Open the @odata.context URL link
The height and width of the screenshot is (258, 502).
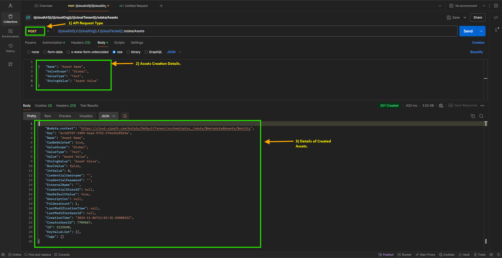click(x=166, y=128)
